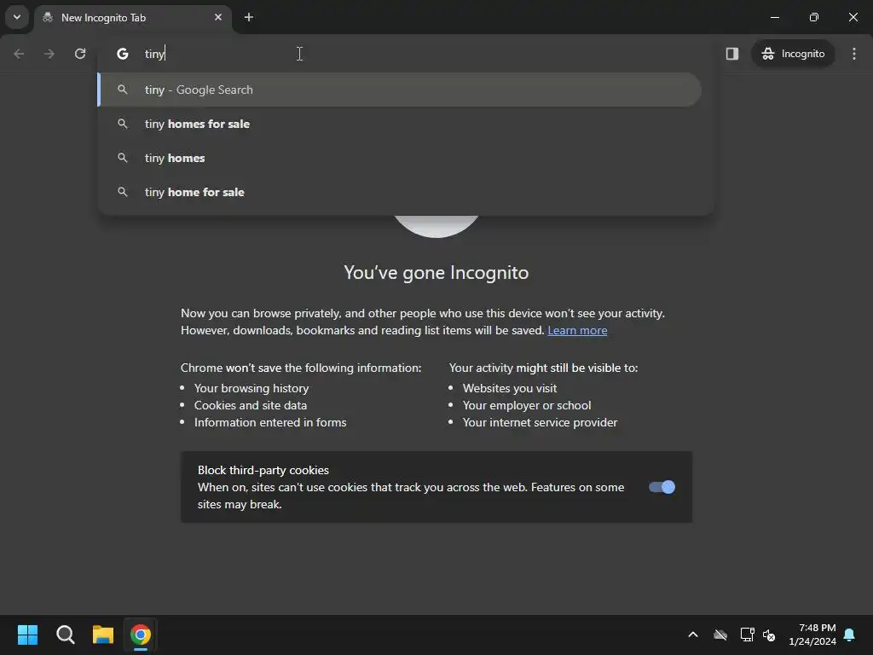Choose 'tiny homes for sale' suggestion
873x655 pixels.
pyautogui.click(x=400, y=124)
